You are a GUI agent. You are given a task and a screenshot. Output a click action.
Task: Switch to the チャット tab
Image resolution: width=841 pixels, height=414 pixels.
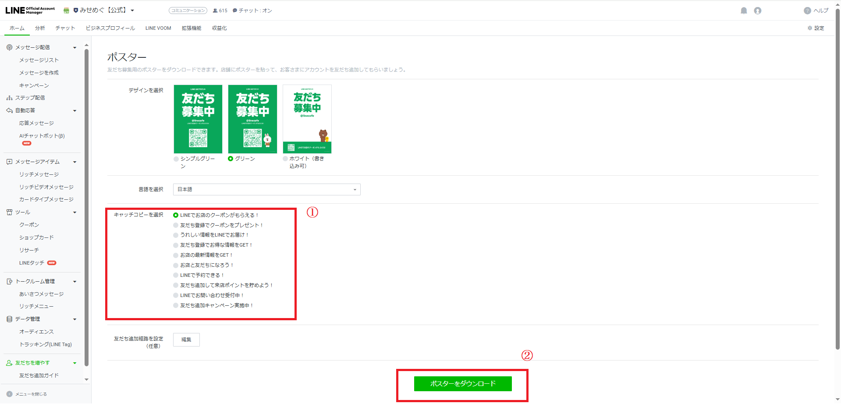[65, 28]
